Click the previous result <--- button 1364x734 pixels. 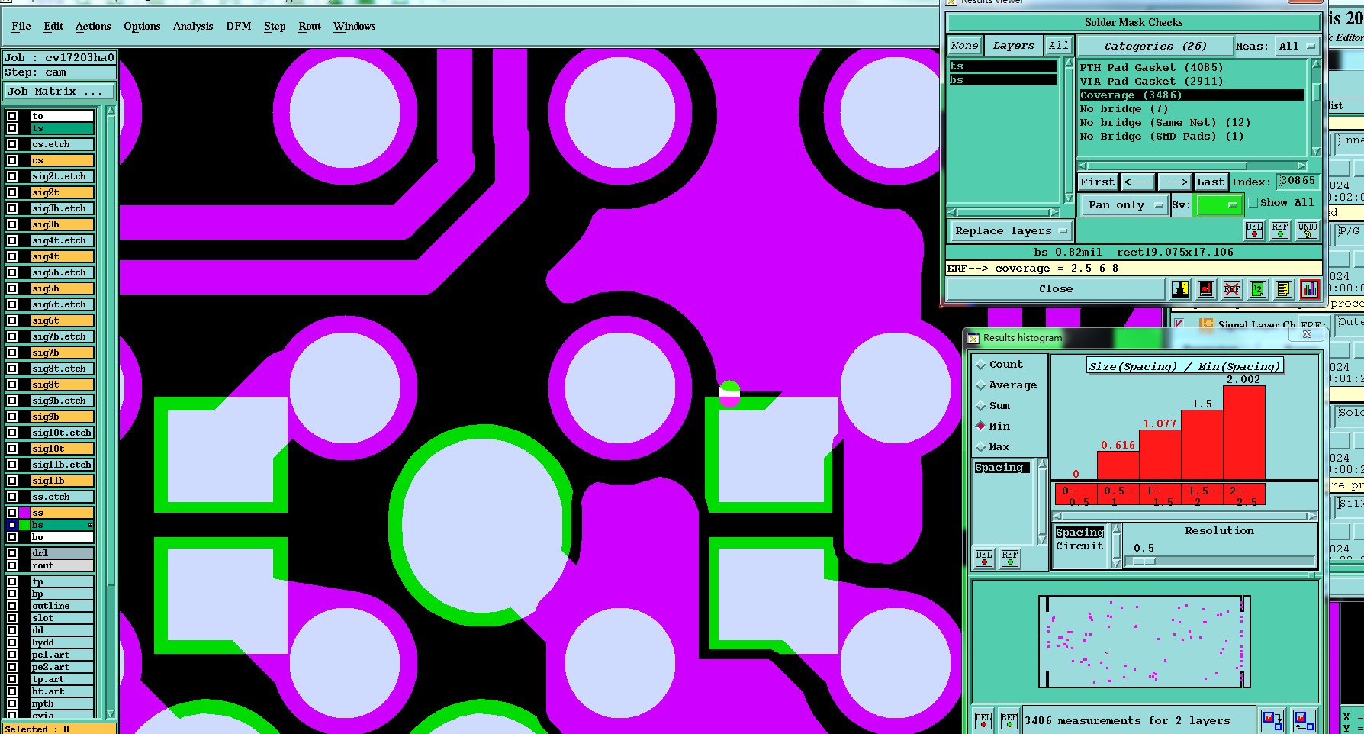click(1137, 182)
